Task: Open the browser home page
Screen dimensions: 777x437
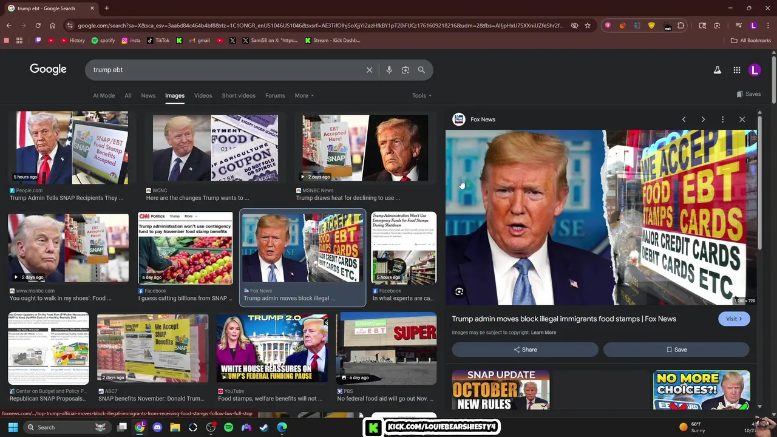Action: [x=52, y=25]
